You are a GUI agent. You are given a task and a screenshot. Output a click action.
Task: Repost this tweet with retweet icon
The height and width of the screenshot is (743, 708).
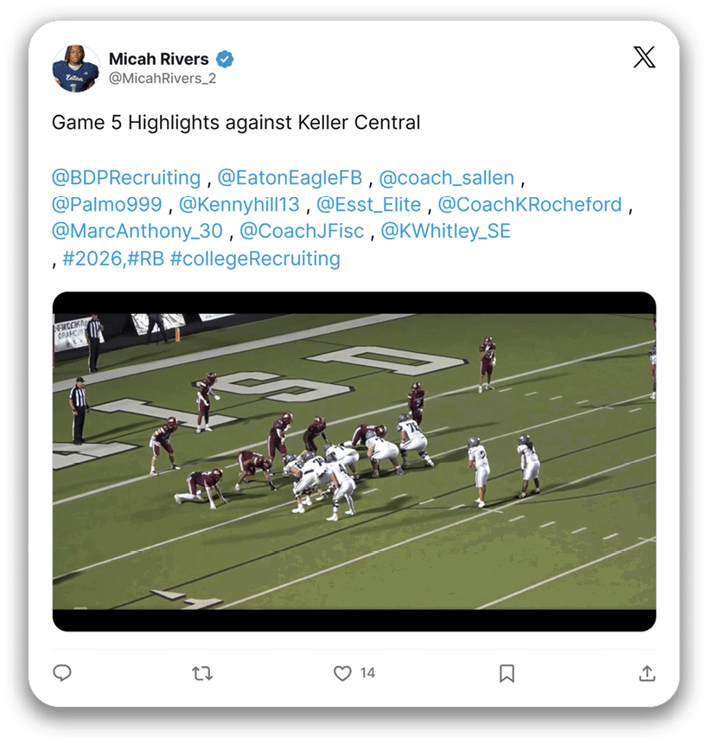[x=202, y=673]
